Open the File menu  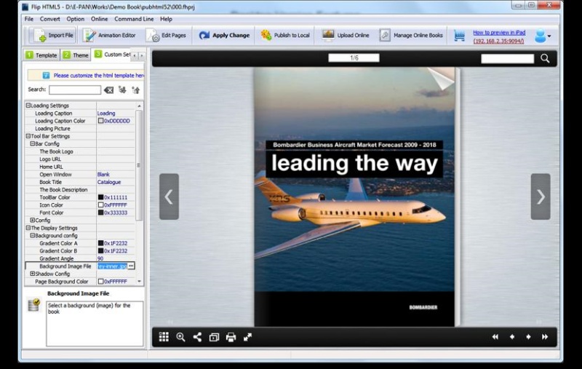[x=29, y=19]
